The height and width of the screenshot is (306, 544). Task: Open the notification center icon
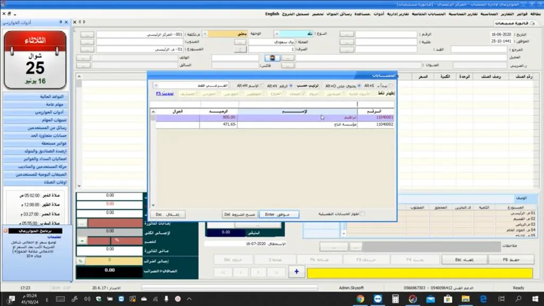[x=11, y=299]
